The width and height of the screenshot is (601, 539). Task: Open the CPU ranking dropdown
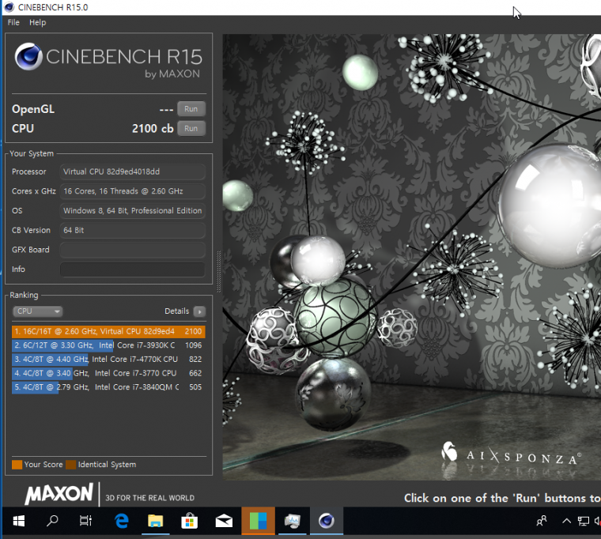[38, 311]
